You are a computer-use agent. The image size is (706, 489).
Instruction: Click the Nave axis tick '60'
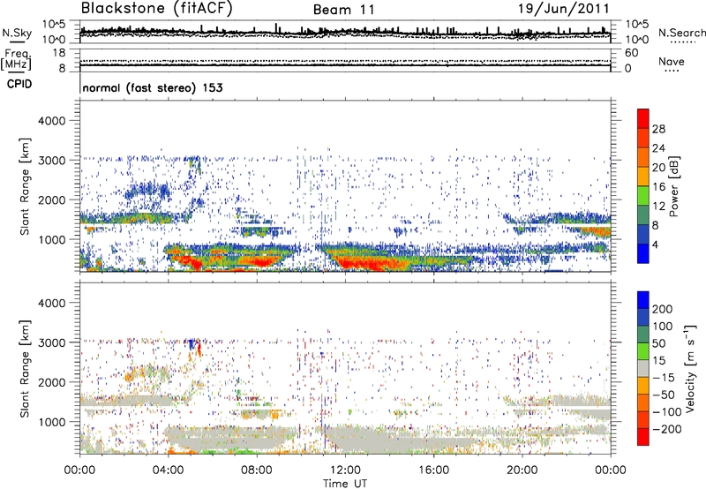[631, 53]
